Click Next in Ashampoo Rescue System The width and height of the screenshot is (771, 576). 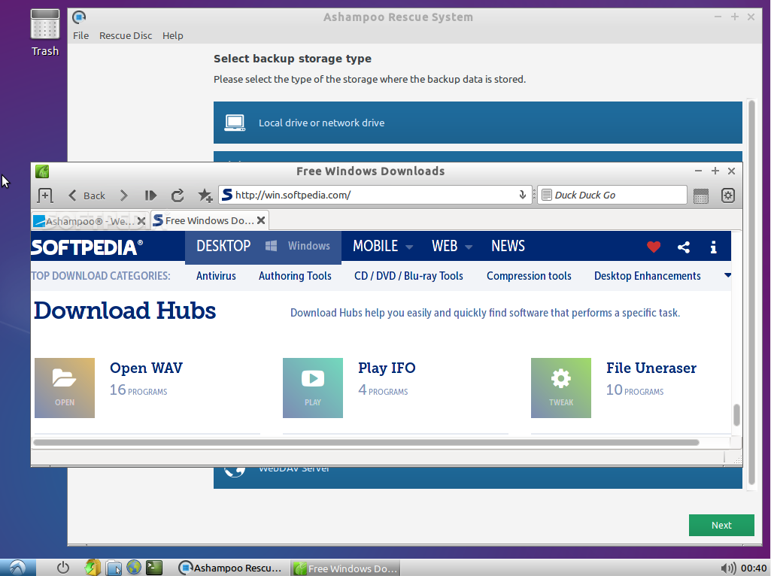pyautogui.click(x=721, y=525)
